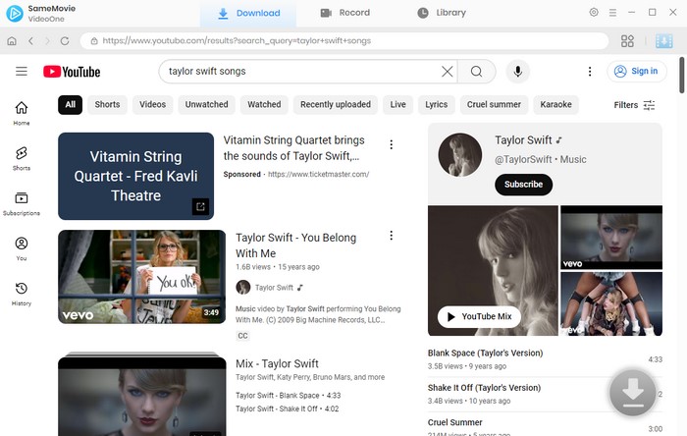Click the page vertical scrollbar
Viewport: 687px width, 436px height.
point(682,76)
